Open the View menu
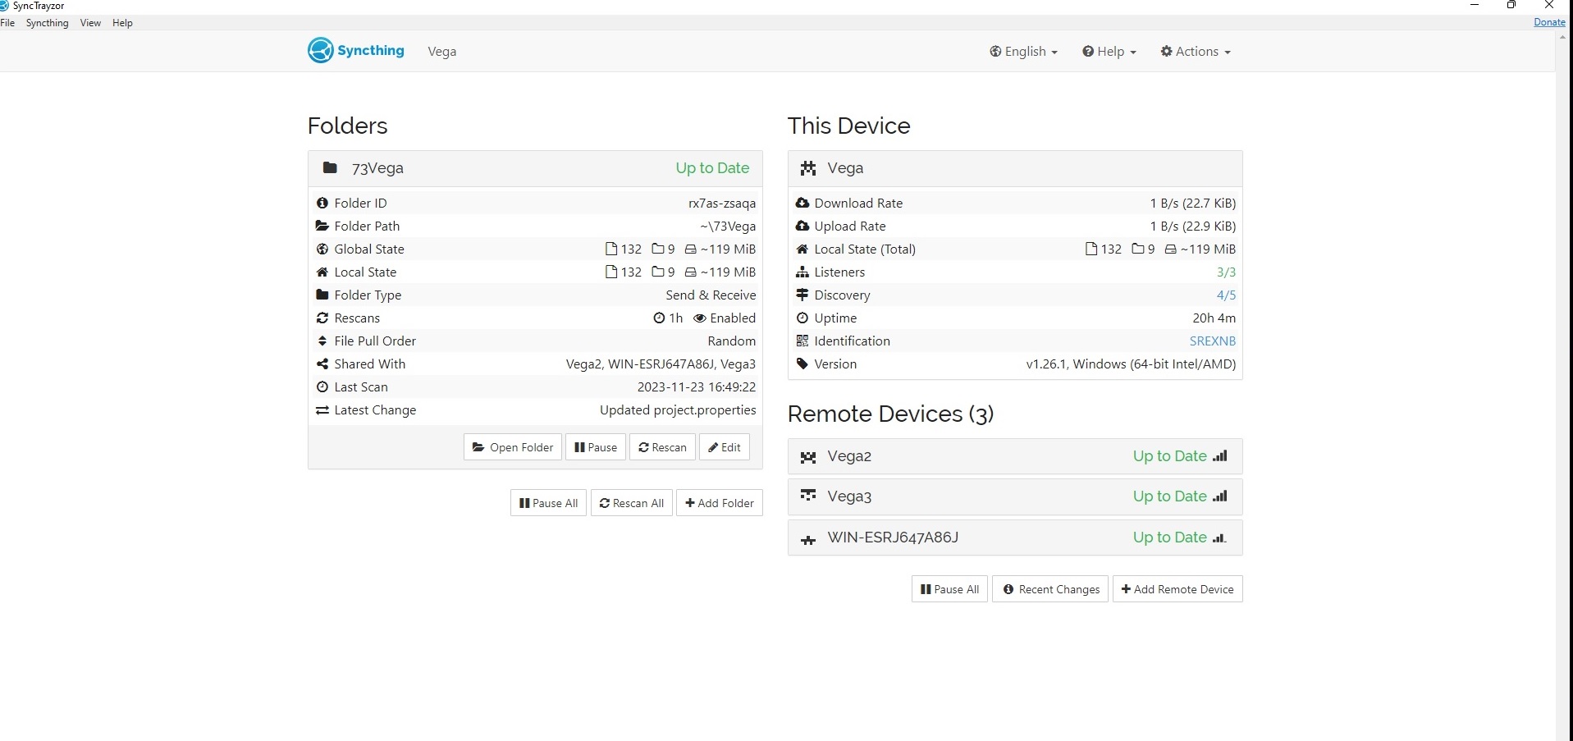Screen dimensions: 1573x741 pyautogui.click(x=90, y=23)
